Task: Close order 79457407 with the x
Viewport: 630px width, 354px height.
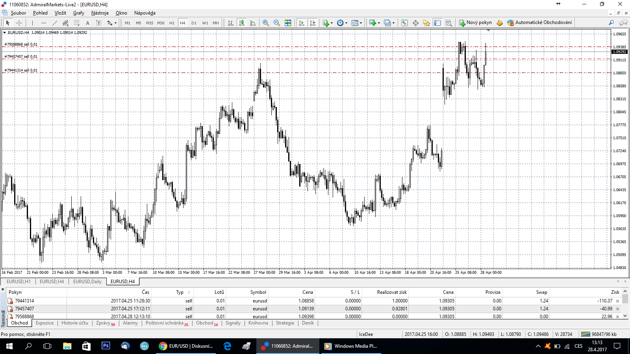Action: pos(617,309)
